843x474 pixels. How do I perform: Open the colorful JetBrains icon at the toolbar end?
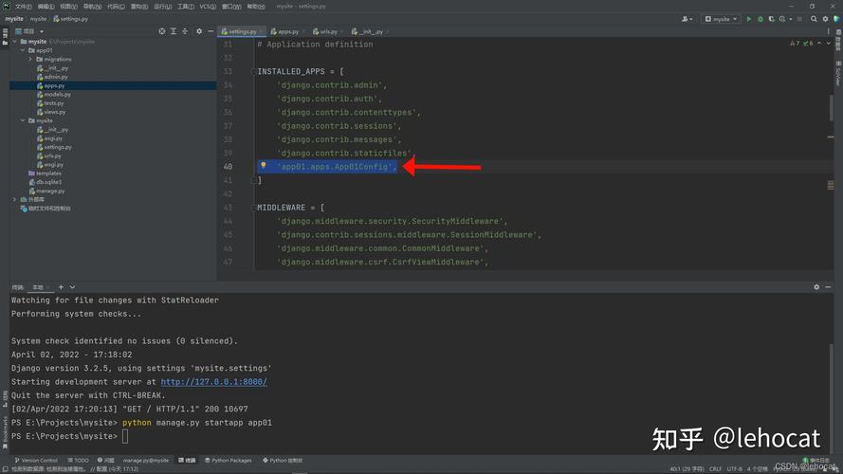coord(836,19)
